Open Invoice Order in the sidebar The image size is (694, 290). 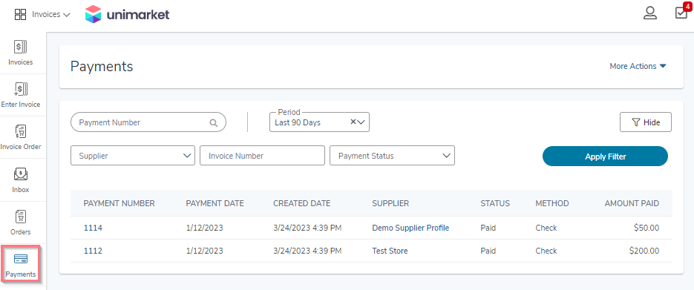click(x=20, y=137)
